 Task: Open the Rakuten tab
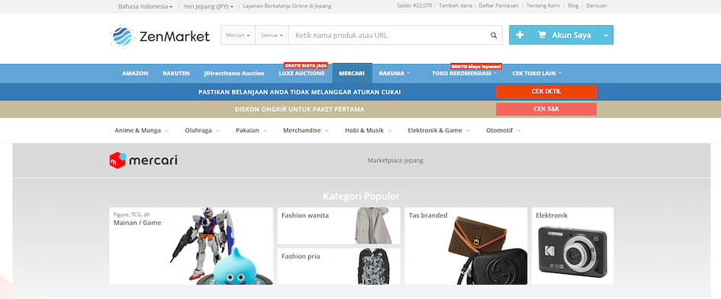[x=176, y=73]
